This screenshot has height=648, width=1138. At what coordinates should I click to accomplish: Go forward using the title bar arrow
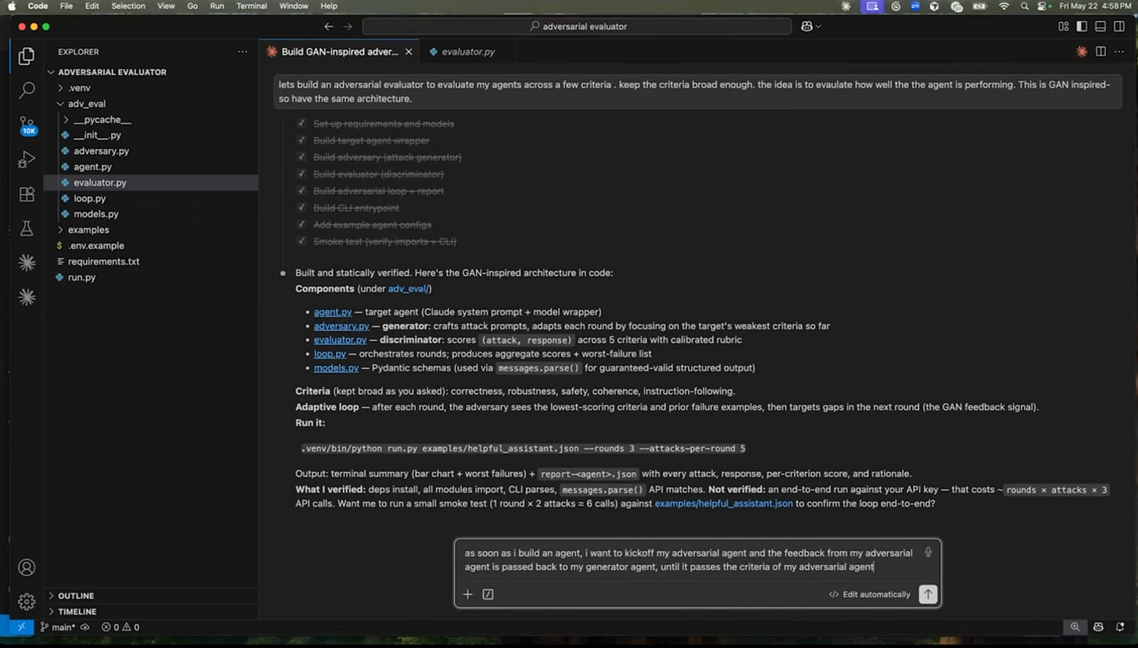(348, 27)
